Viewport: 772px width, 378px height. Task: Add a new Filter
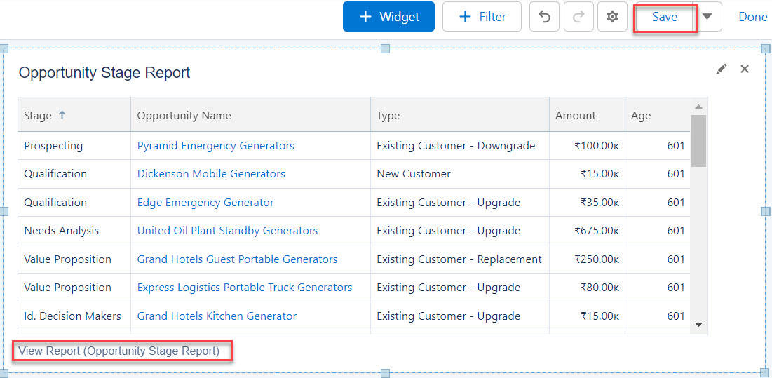point(482,17)
